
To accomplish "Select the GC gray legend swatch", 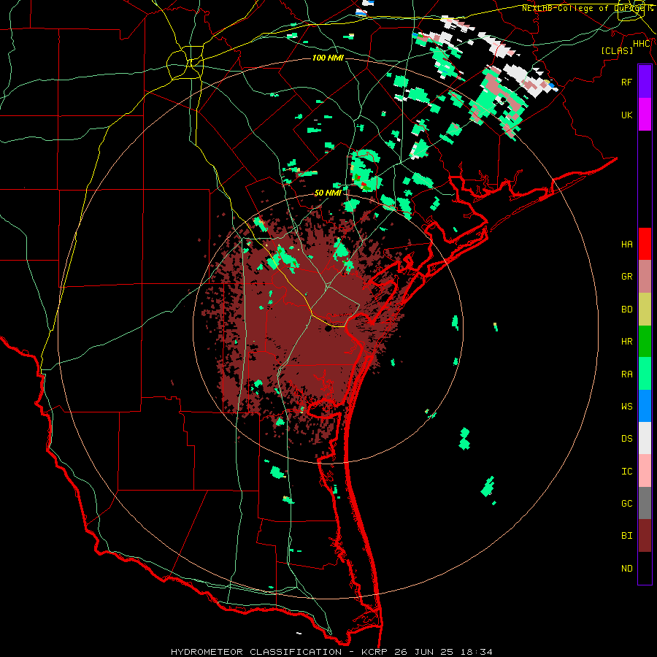I will tap(645, 503).
